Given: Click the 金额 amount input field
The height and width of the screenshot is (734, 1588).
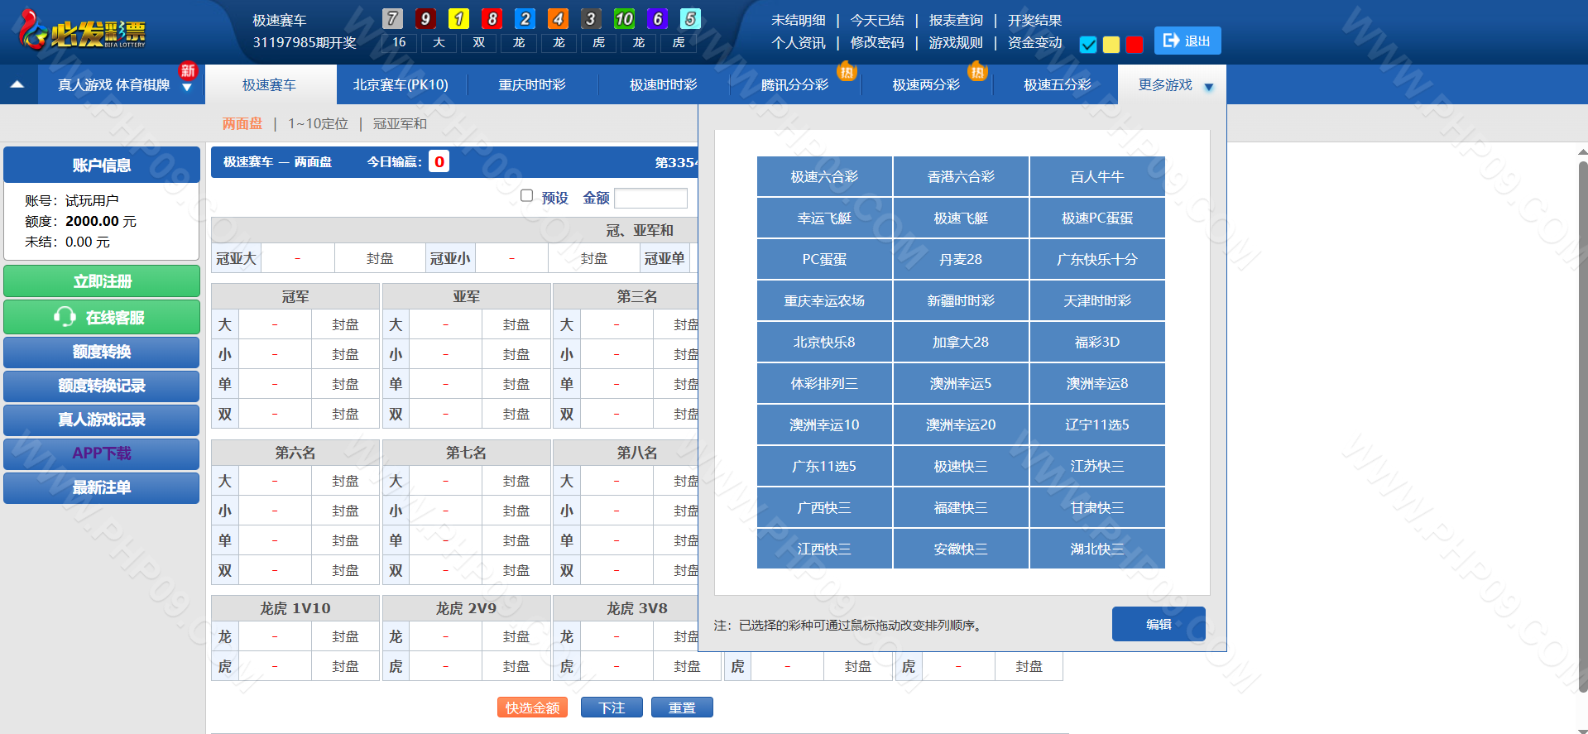Looking at the screenshot, I should pos(650,198).
